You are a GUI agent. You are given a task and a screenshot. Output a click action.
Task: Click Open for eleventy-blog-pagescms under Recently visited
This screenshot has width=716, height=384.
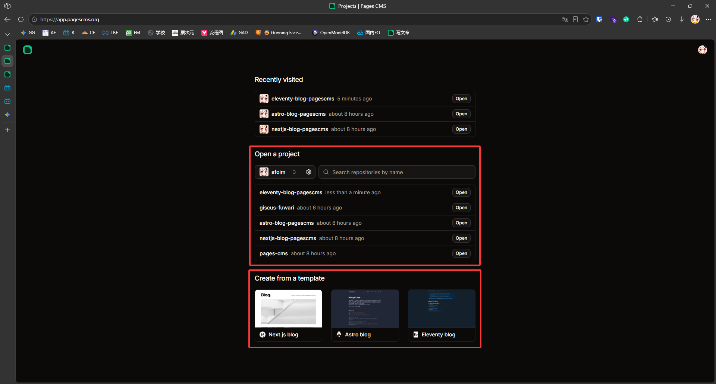click(x=461, y=99)
